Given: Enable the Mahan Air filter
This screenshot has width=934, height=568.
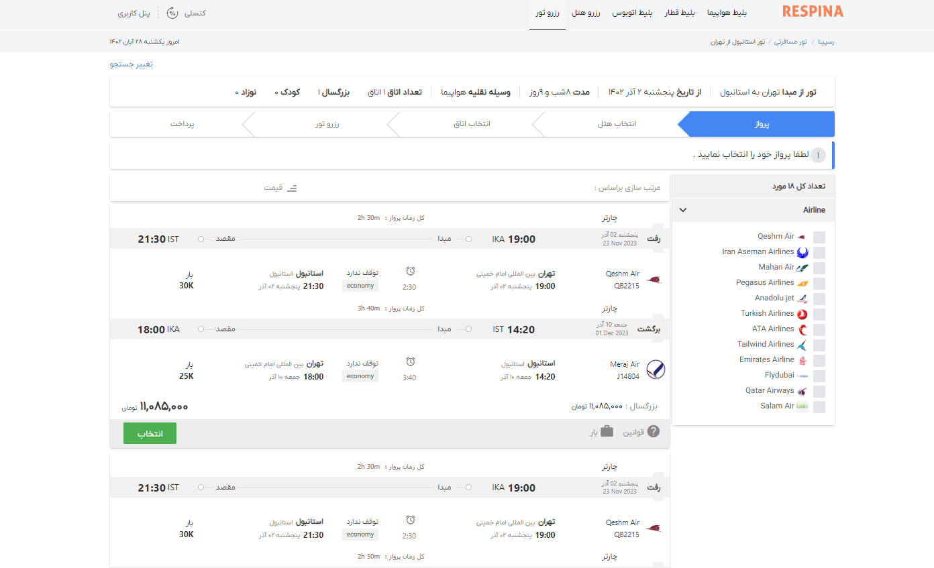Looking at the screenshot, I should click(x=819, y=267).
